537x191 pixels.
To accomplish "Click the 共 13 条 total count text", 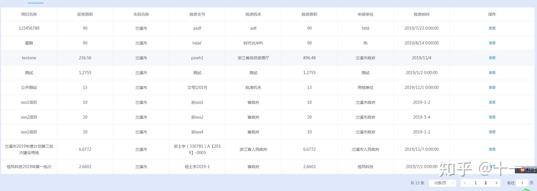I will (x=417, y=183).
